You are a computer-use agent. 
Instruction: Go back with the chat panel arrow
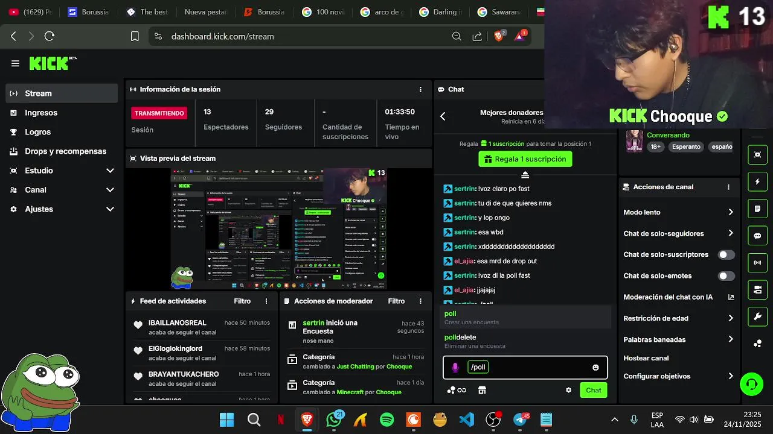coord(443,116)
